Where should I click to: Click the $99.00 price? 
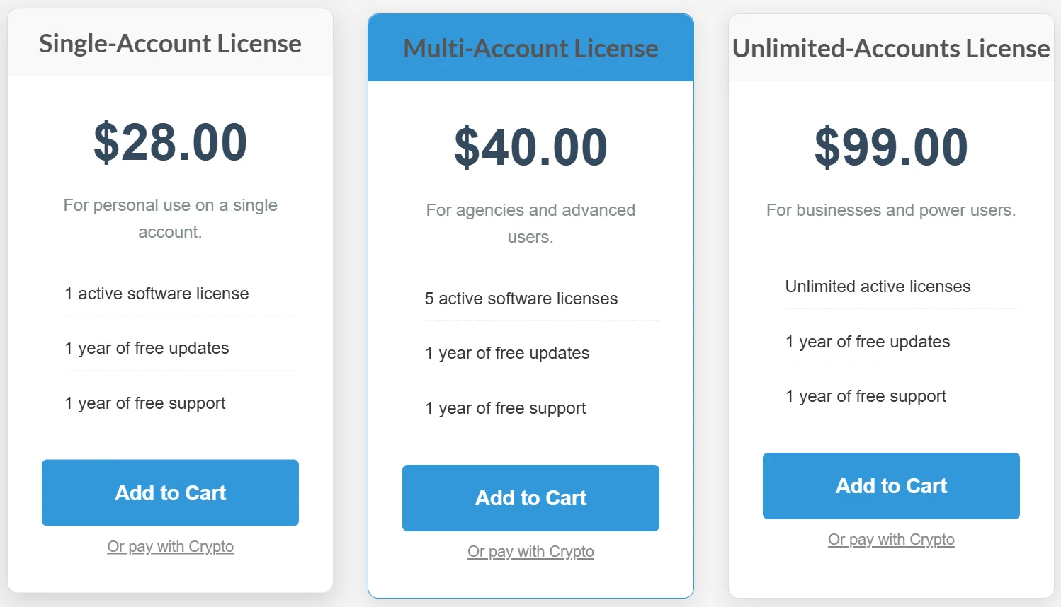[891, 147]
